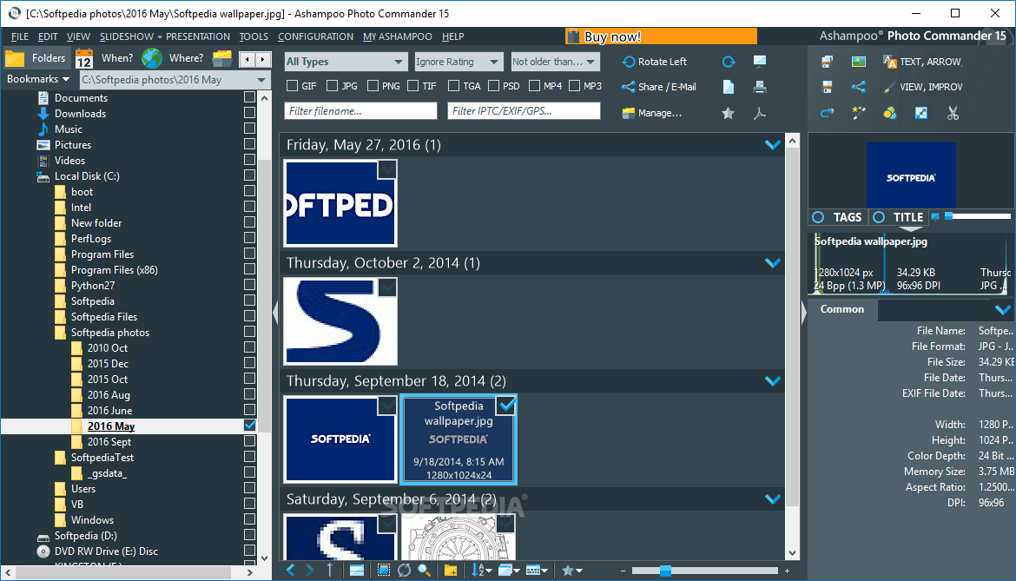Enable the TIF file type checkbox

tap(412, 85)
